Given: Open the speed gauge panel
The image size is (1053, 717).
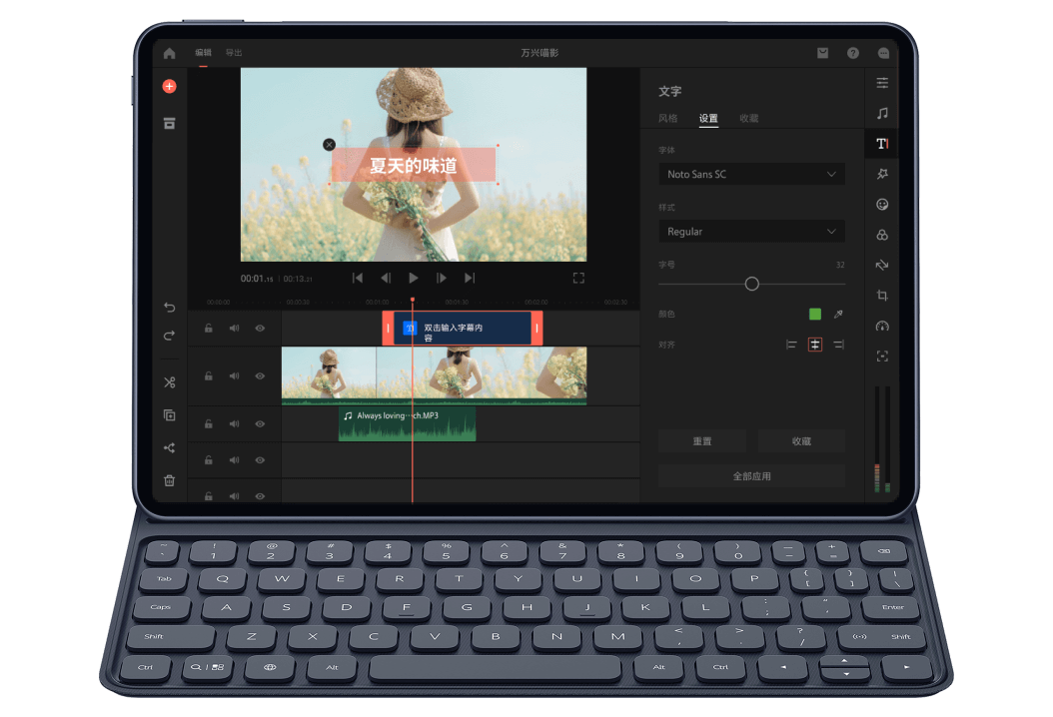Looking at the screenshot, I should click(x=882, y=327).
